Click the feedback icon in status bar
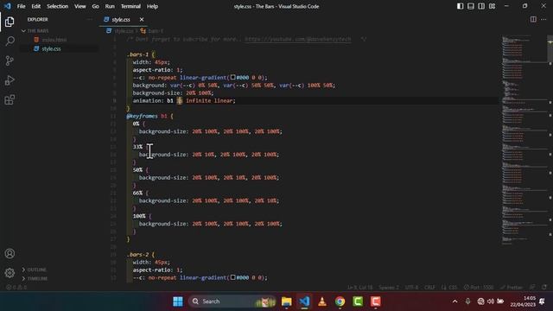553x311 pixels. (x=532, y=287)
